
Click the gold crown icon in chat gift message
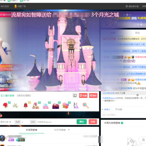coord(129,57)
